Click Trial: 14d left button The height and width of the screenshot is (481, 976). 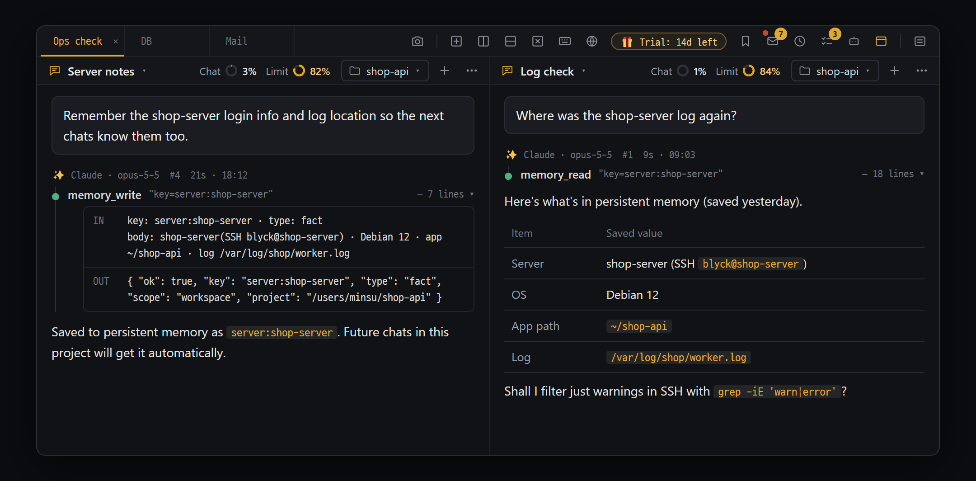(669, 42)
